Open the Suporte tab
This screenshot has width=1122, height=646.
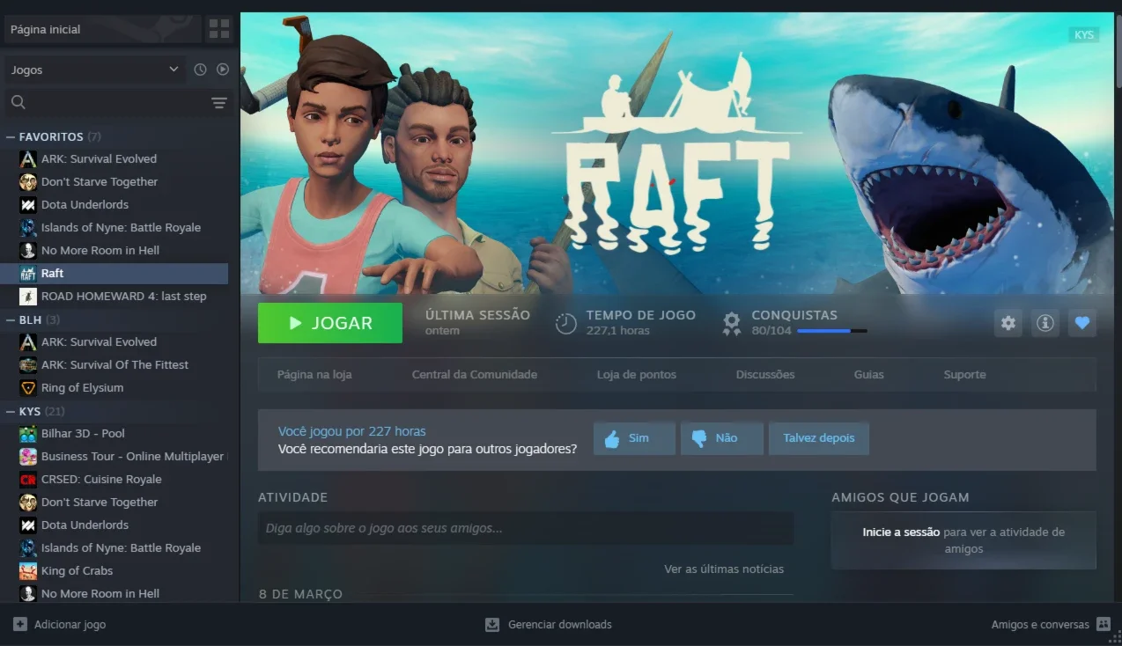tap(965, 375)
